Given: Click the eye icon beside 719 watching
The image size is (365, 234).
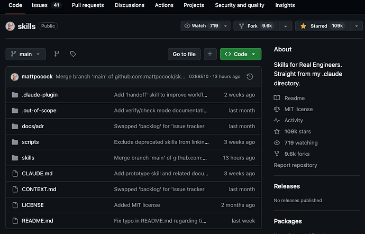Looking at the screenshot, I should 277,142.
